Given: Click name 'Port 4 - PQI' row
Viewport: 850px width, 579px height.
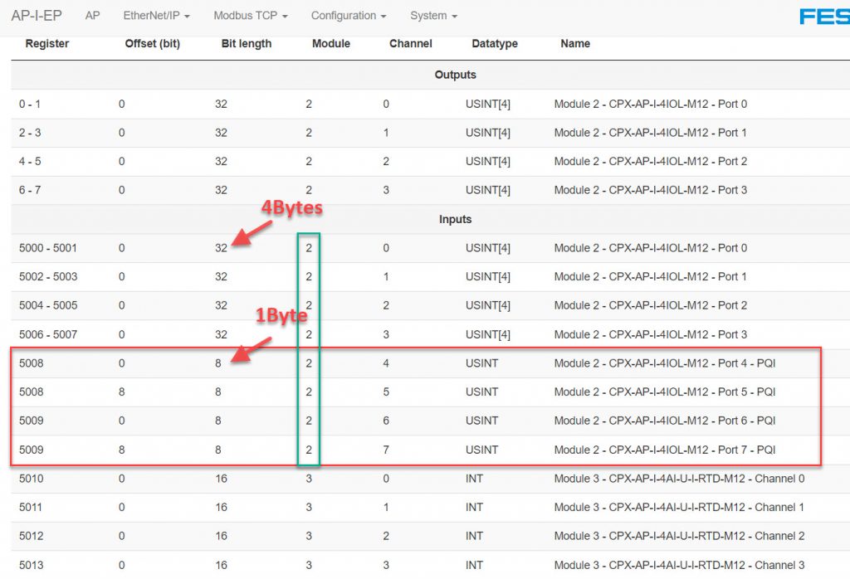Looking at the screenshot, I should (x=665, y=363).
